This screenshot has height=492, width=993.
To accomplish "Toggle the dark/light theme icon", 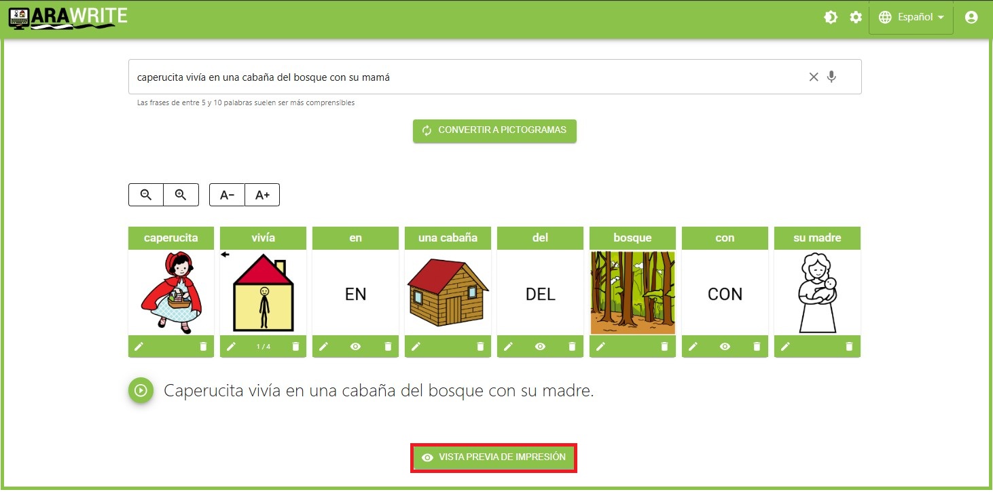I will pyautogui.click(x=831, y=18).
